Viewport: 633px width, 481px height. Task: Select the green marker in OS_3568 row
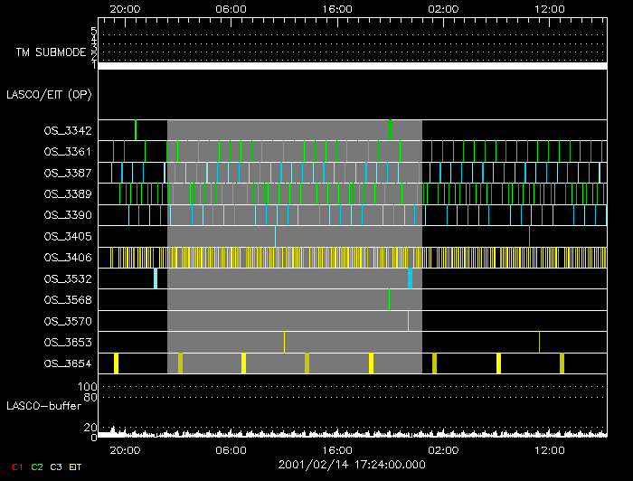tap(389, 299)
